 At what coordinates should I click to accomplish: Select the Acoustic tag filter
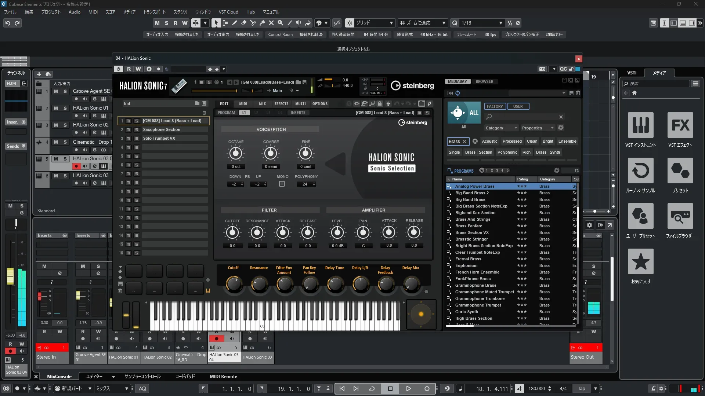pyautogui.click(x=489, y=141)
